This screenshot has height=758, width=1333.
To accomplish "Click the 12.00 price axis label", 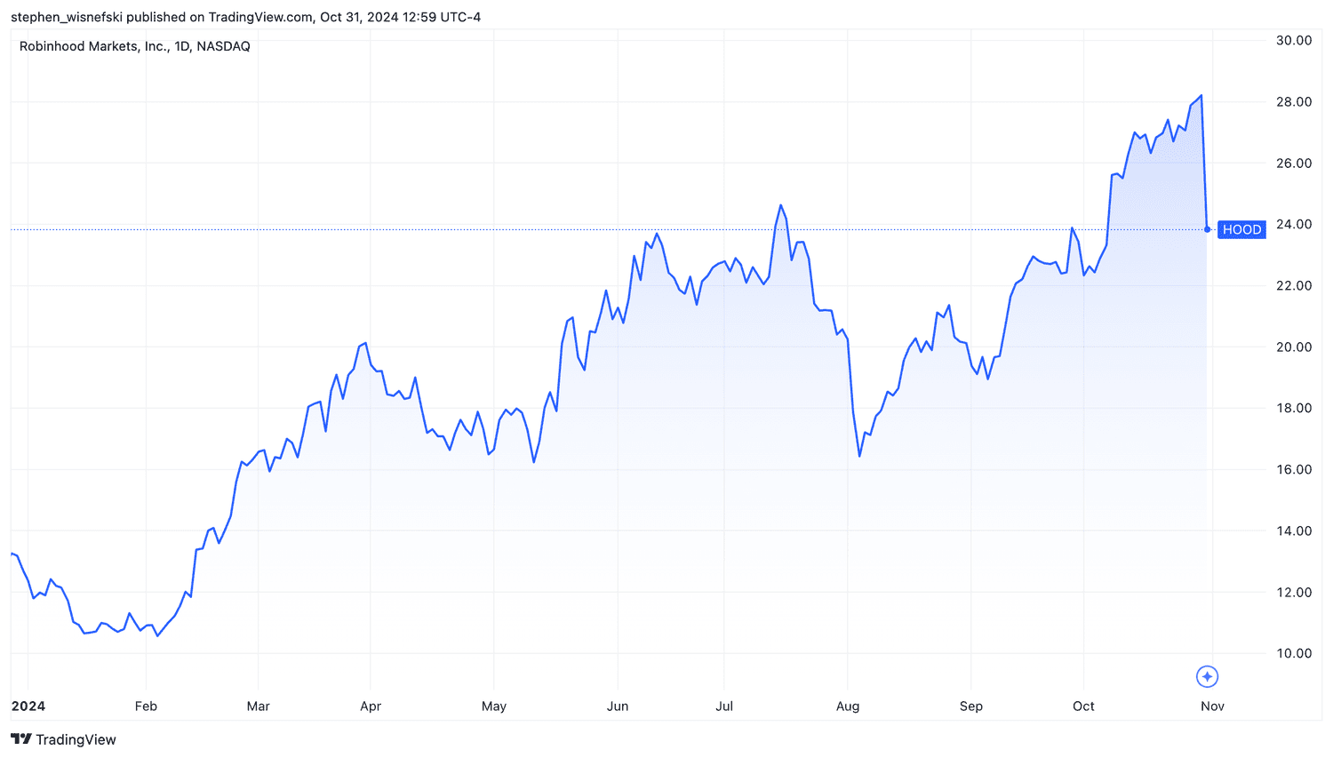I will [1294, 592].
